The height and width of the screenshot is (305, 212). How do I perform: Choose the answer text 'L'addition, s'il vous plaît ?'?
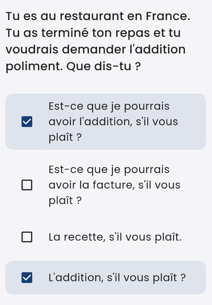117,278
